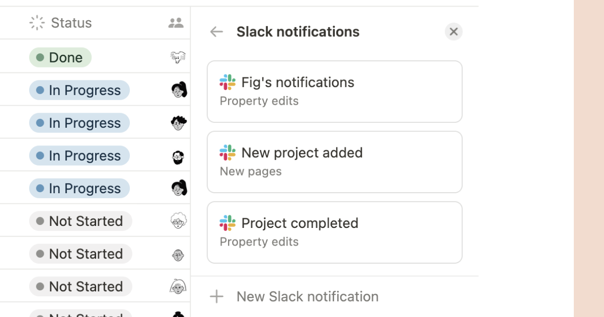
Task: Click the avatar with glasses near Not Started
Action: coord(179,220)
